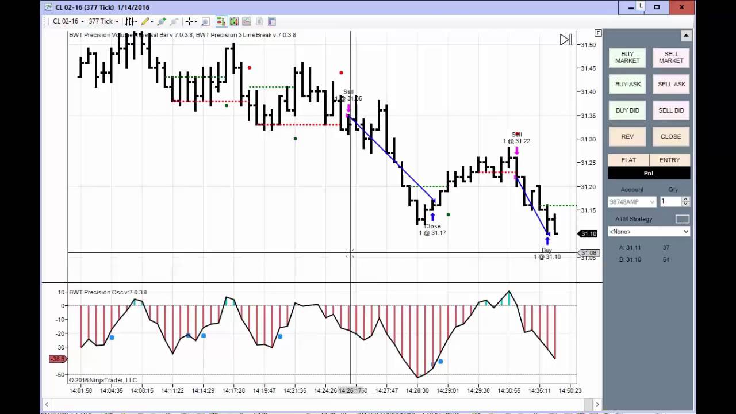Screen dimensions: 736x414
Task: Click the zoom in magnifier icon
Action: click(x=162, y=21)
